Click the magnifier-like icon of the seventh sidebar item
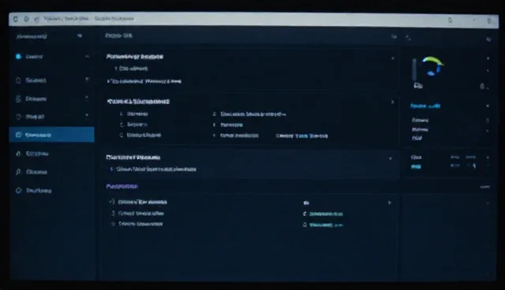 [18, 172]
